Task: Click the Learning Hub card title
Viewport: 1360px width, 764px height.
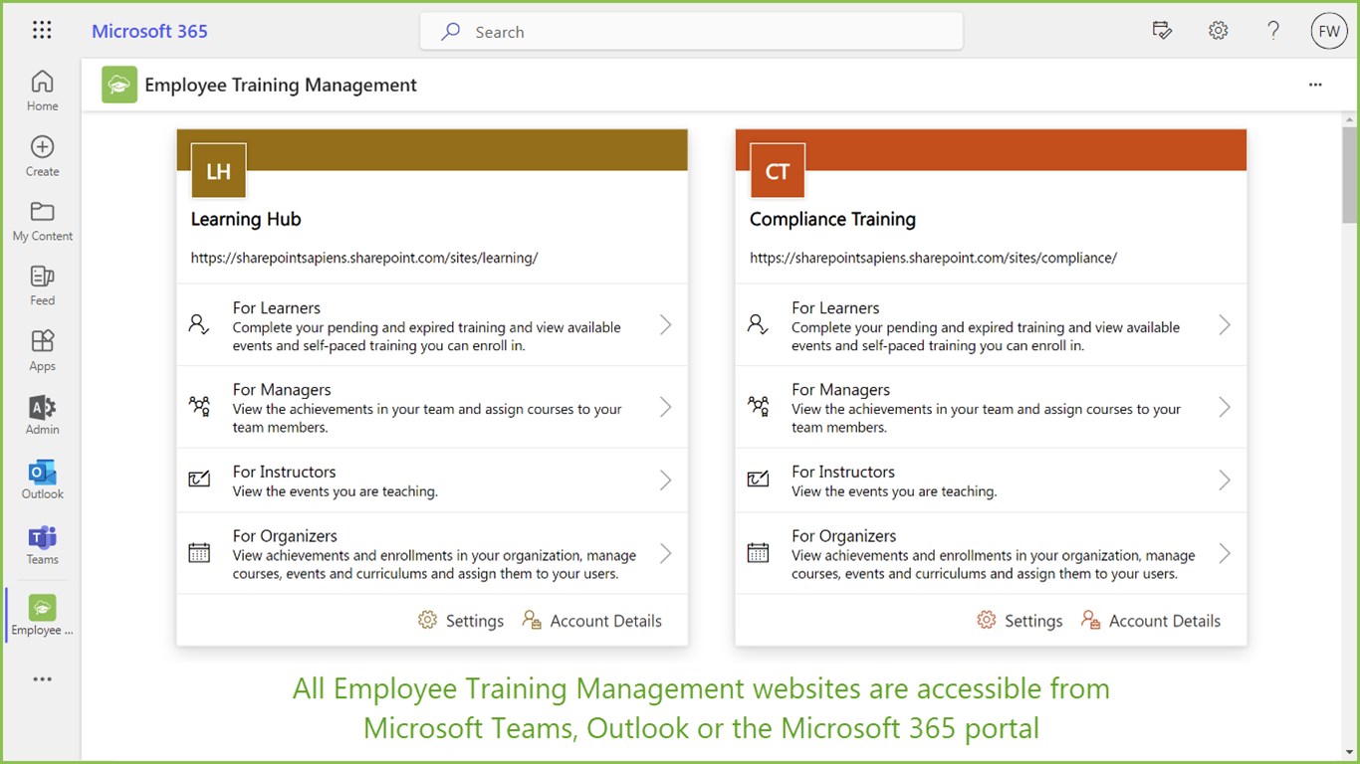Action: point(246,219)
